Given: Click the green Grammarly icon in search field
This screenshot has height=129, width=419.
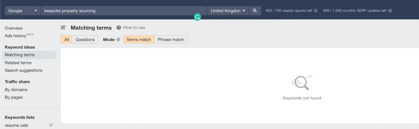Looking at the screenshot, I should [197, 17].
